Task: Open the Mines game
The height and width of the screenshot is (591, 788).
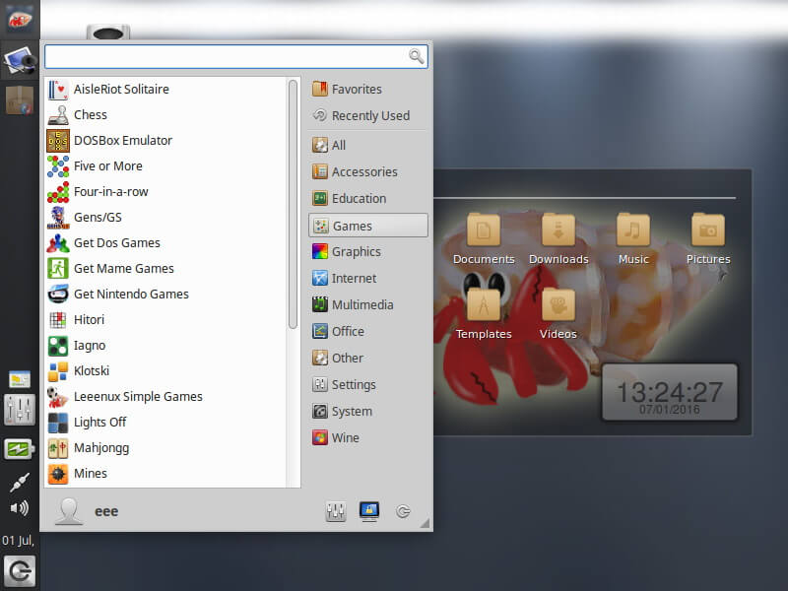Action: point(90,474)
